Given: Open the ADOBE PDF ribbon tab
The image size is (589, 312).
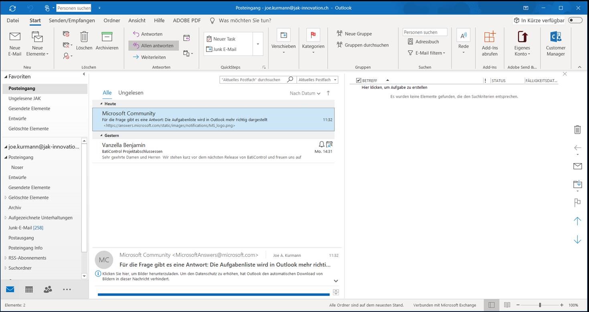Looking at the screenshot, I should coord(187,20).
